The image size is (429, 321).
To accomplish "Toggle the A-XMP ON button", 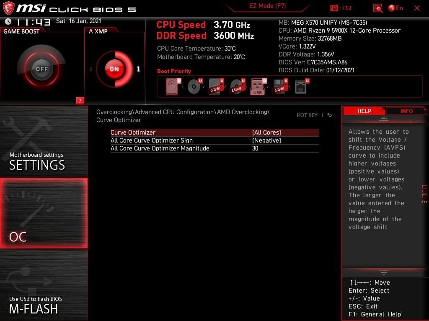I will point(114,69).
